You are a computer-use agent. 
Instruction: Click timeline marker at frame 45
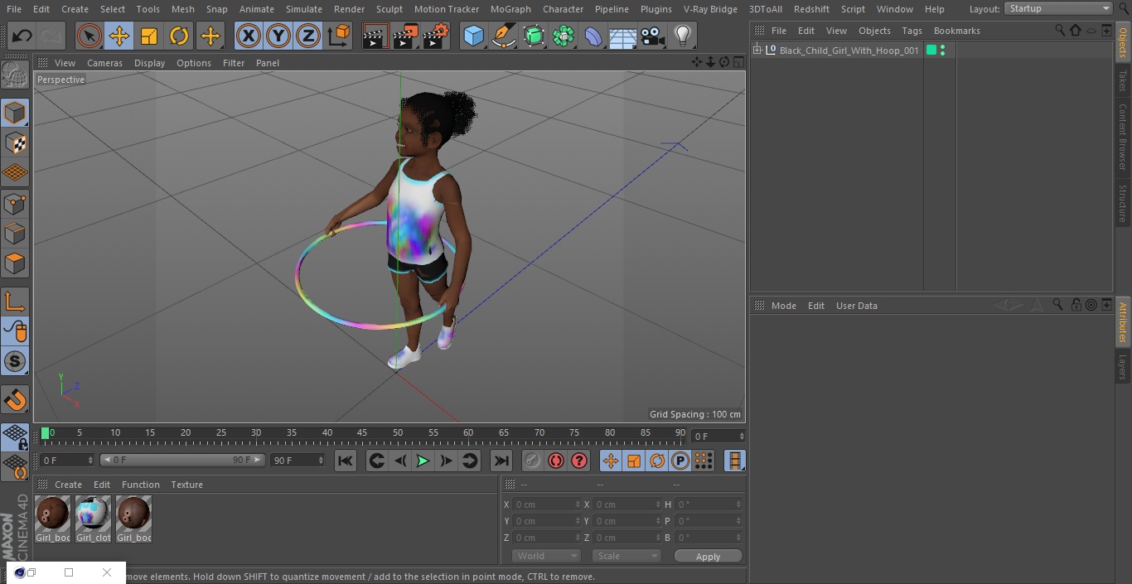pos(362,432)
